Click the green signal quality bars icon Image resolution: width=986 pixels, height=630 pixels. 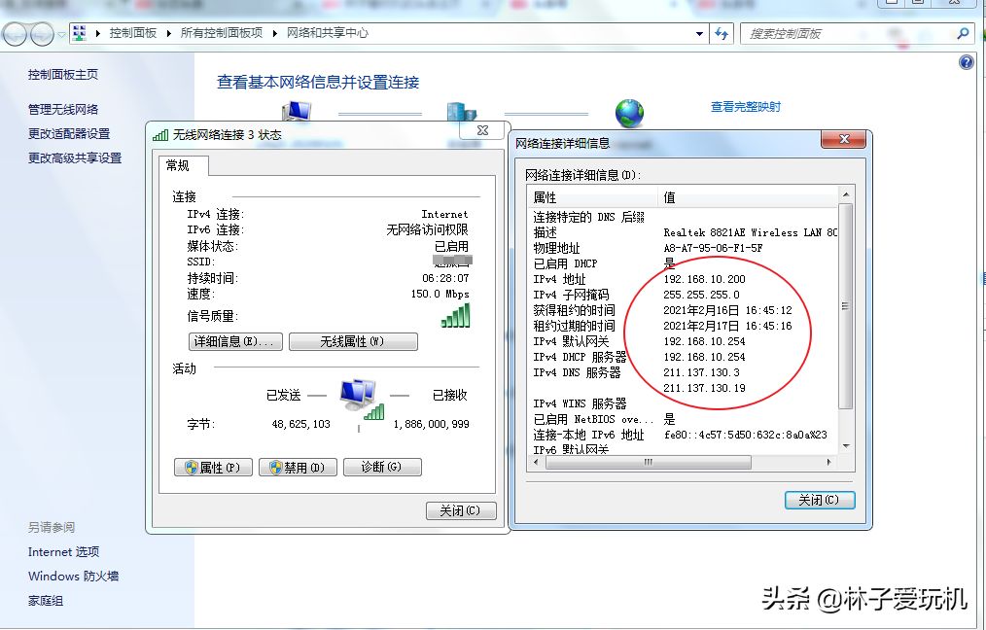[455, 315]
